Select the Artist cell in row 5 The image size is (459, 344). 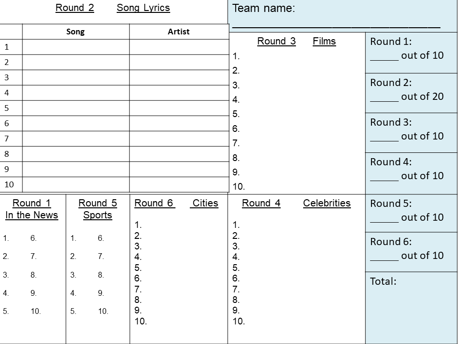click(179, 108)
